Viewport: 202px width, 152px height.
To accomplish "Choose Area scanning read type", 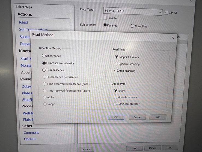I will [x=116, y=71].
